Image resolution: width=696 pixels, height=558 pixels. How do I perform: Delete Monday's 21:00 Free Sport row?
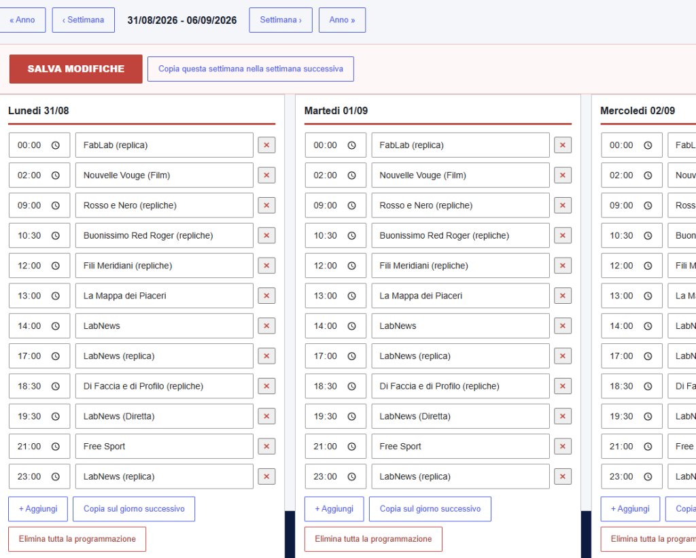266,446
